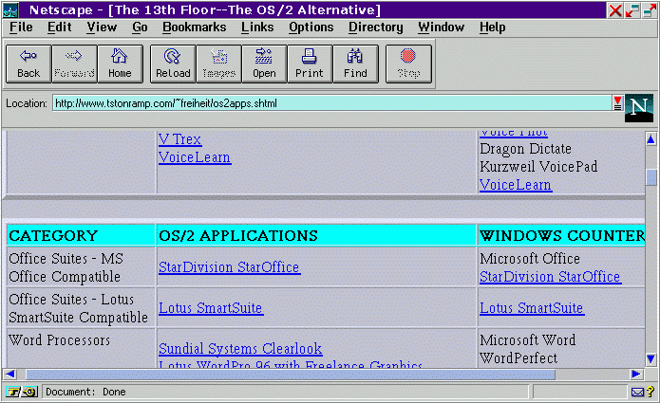Click the greyed Forward toolbar button
Viewport: 660px width, 403px height.
74,64
